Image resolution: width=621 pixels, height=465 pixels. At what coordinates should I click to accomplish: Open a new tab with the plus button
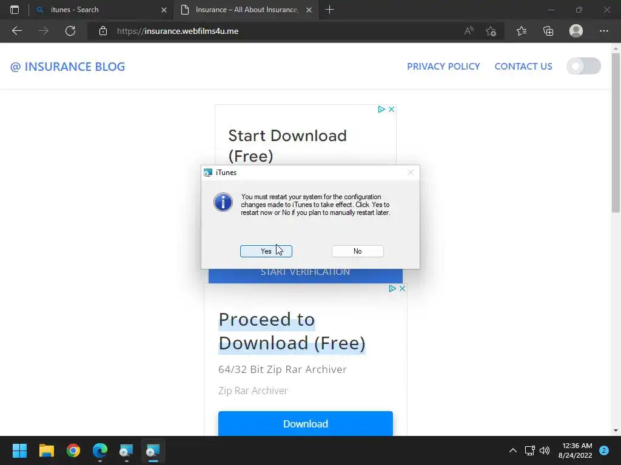point(329,10)
